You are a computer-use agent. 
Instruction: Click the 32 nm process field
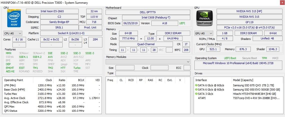[94, 11]
